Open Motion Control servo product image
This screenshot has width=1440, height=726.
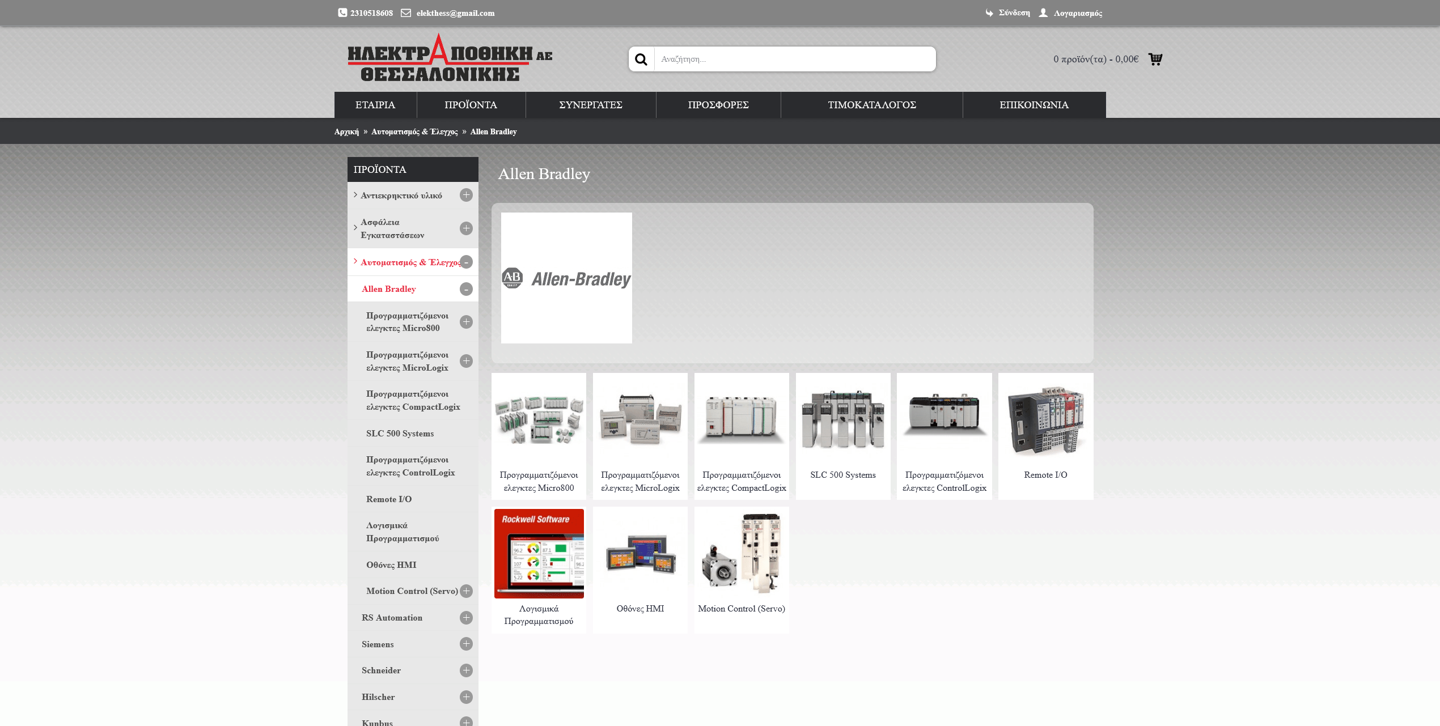(742, 554)
